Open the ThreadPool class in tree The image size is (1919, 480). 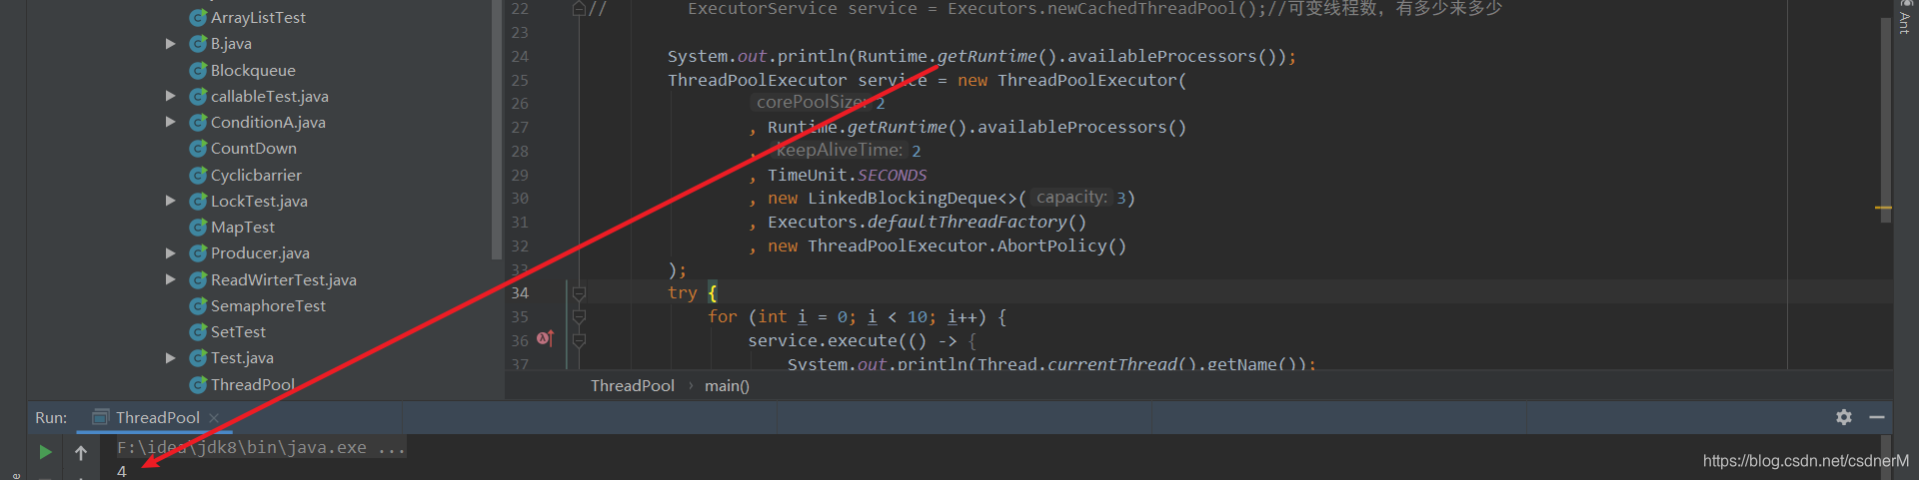pyautogui.click(x=253, y=384)
